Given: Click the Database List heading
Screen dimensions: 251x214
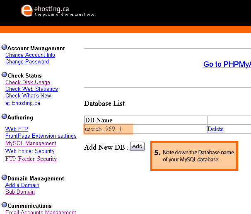Looking at the screenshot, I should pyautogui.click(x=104, y=103).
